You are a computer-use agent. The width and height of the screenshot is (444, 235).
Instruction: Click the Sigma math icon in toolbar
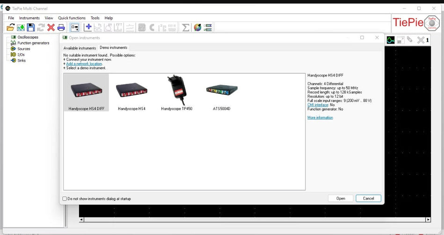tap(186, 28)
